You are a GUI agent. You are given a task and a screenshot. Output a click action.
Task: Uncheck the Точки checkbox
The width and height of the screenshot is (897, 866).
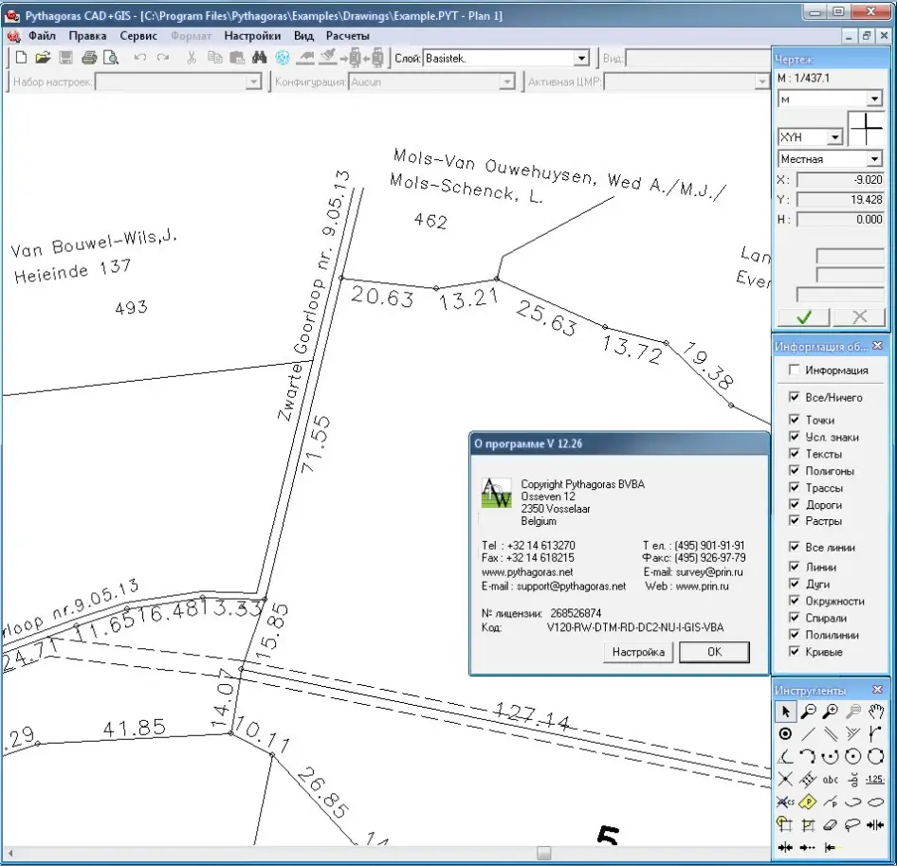(x=794, y=420)
